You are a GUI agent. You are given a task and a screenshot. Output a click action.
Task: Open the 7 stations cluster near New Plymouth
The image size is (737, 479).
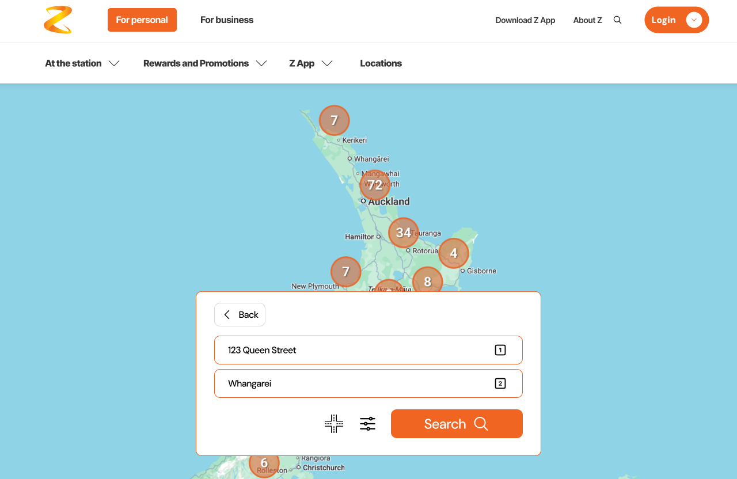click(x=346, y=272)
